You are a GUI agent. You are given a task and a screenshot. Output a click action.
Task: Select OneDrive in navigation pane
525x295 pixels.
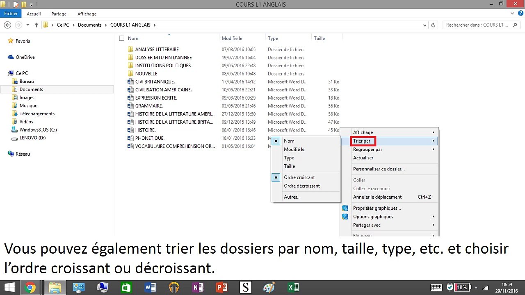(x=25, y=57)
